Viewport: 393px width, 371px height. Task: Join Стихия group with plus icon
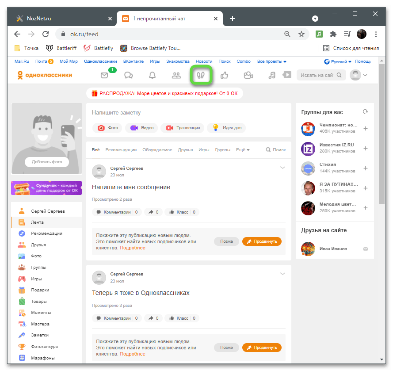(366, 168)
